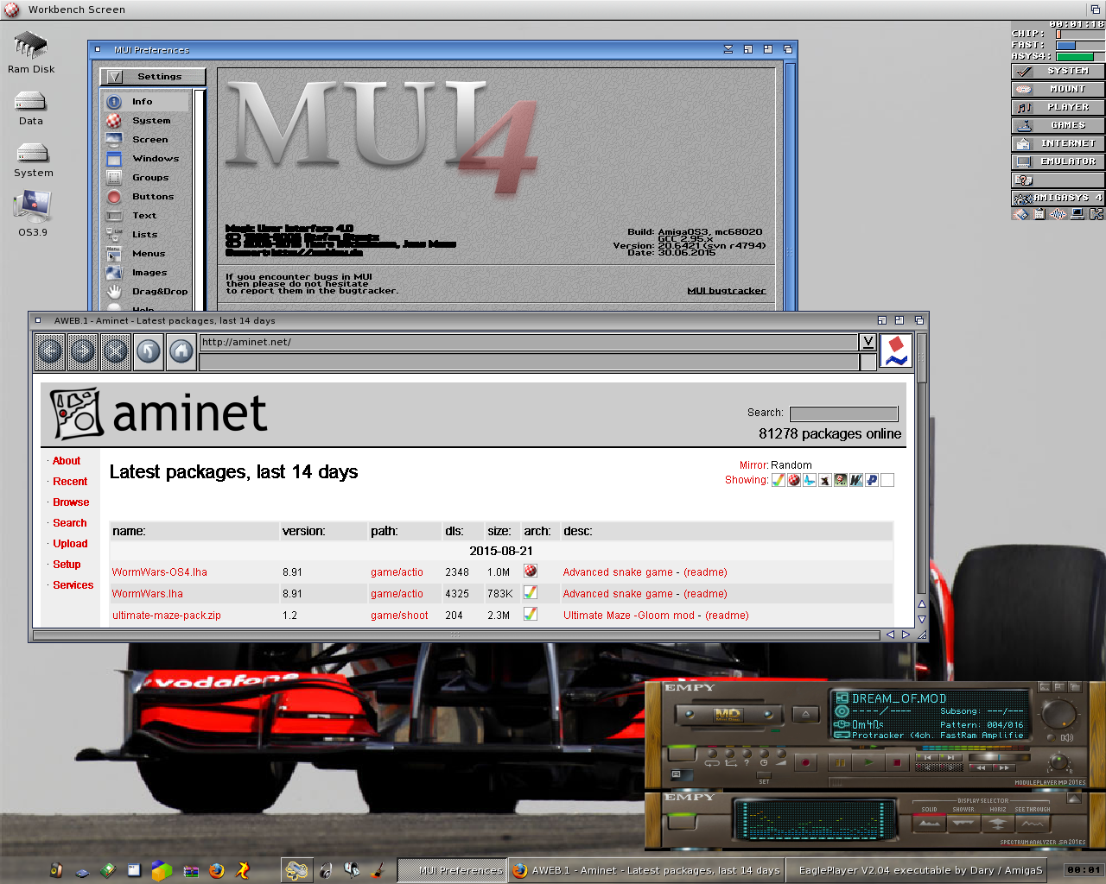Open the SYSTEM launcher panel button
The height and width of the screenshot is (884, 1106).
[1058, 71]
